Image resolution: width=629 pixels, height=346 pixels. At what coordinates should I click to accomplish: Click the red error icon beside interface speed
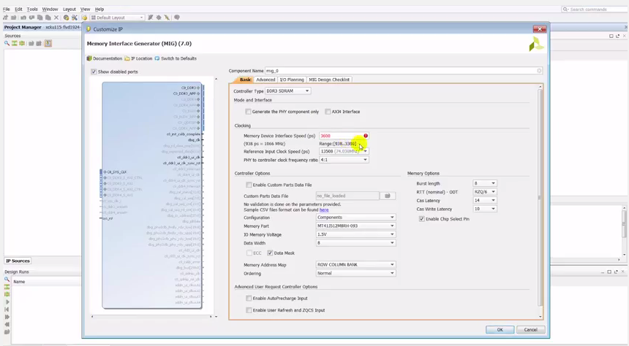[366, 136]
